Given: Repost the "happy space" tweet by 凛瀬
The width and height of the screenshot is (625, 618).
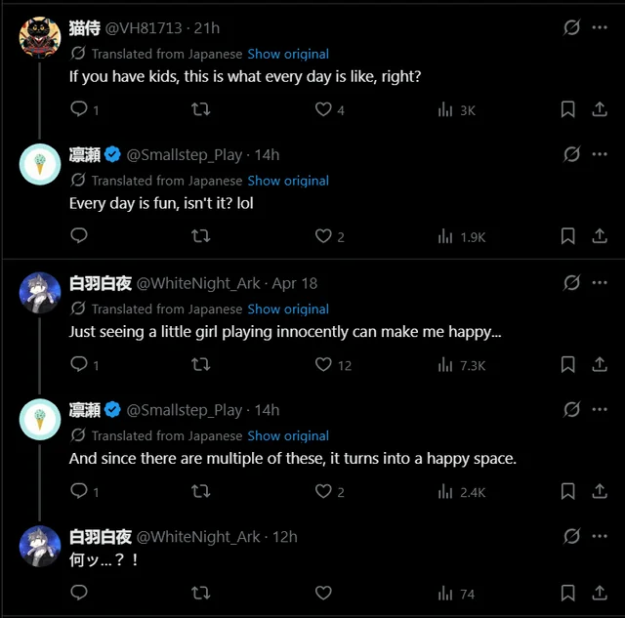Looking at the screenshot, I should pos(201,492).
